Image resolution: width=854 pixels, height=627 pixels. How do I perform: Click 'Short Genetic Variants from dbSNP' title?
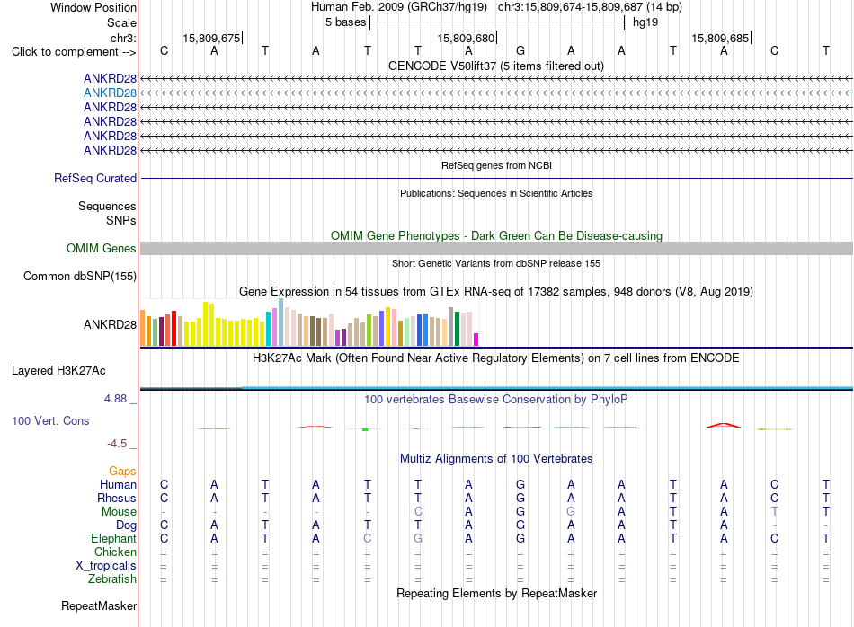click(496, 263)
